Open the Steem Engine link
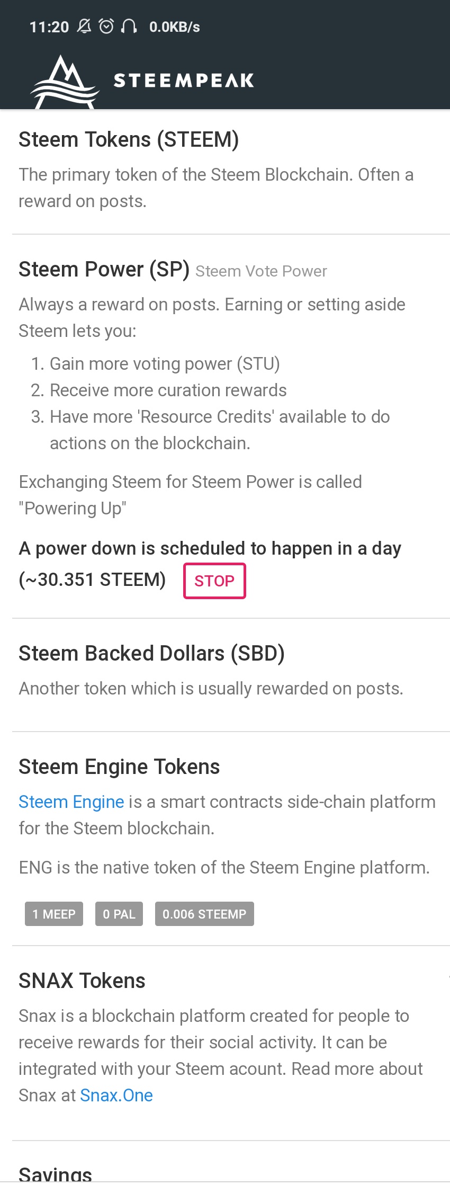 (71, 802)
